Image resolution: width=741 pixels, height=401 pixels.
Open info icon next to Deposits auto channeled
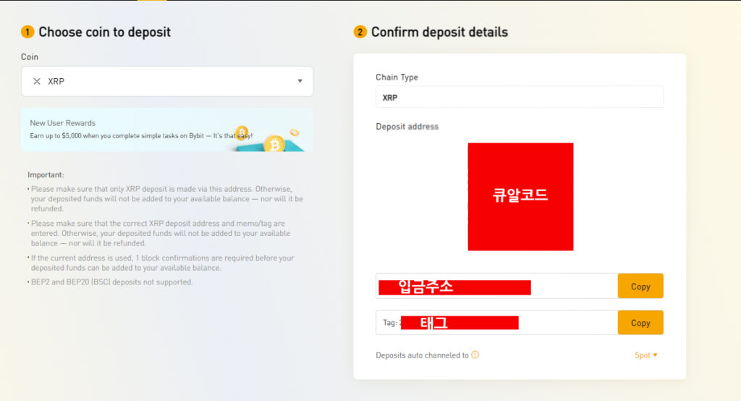(x=475, y=355)
